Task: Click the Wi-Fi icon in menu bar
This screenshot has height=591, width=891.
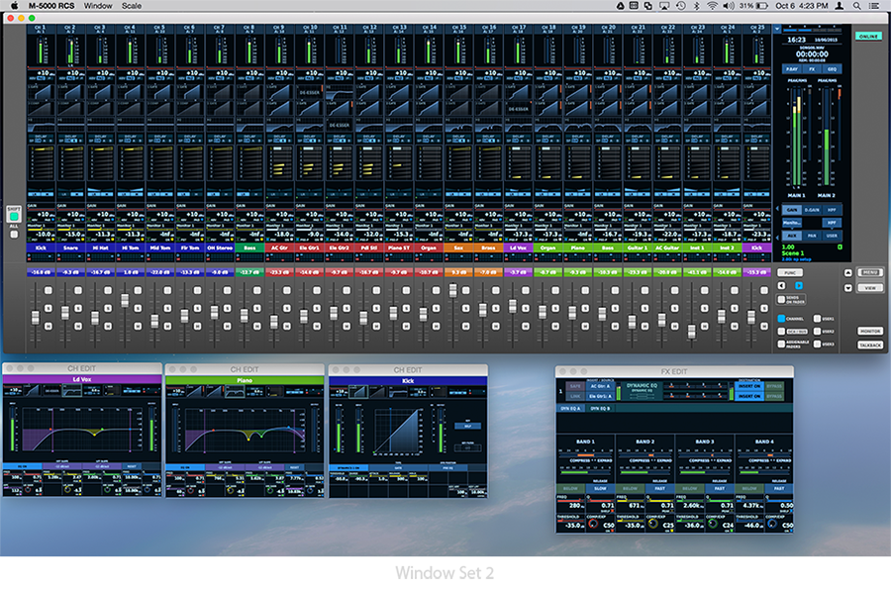Action: [711, 6]
